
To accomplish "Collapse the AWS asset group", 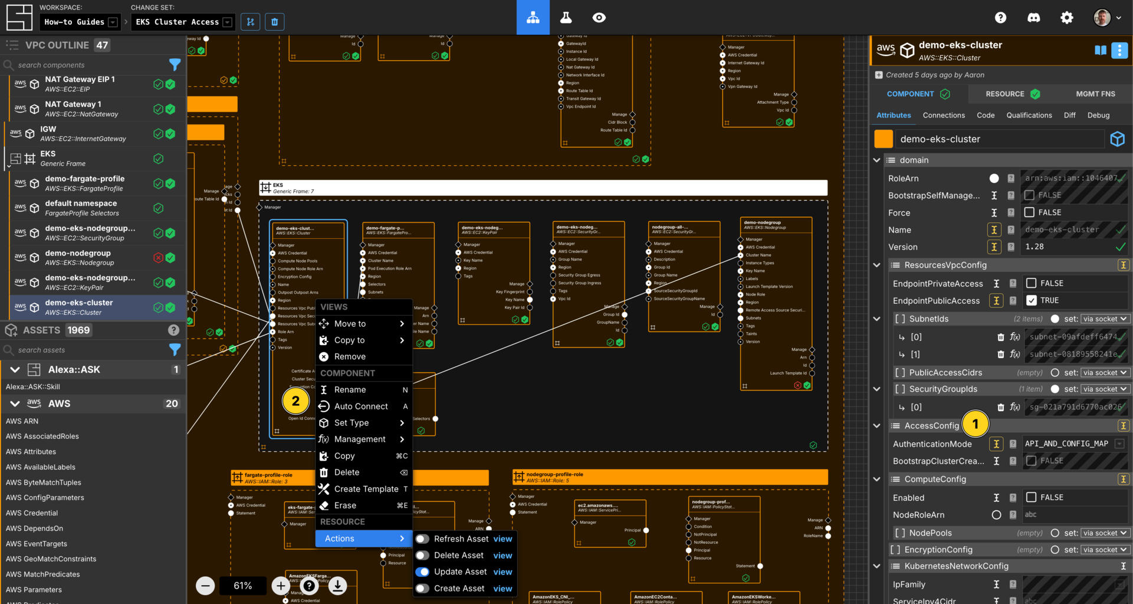I will (x=15, y=404).
